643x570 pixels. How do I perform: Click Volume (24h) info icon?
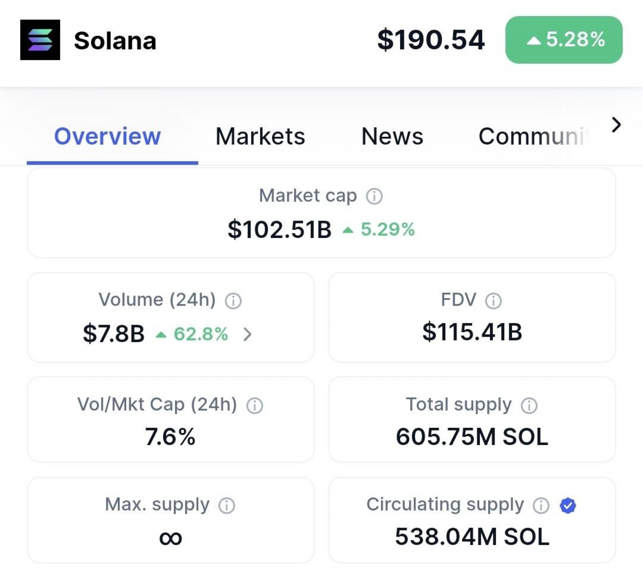point(233,301)
